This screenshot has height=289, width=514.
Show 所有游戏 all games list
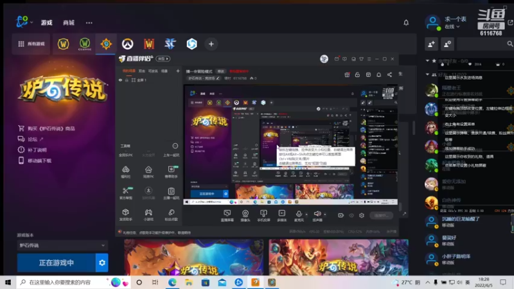(x=31, y=44)
